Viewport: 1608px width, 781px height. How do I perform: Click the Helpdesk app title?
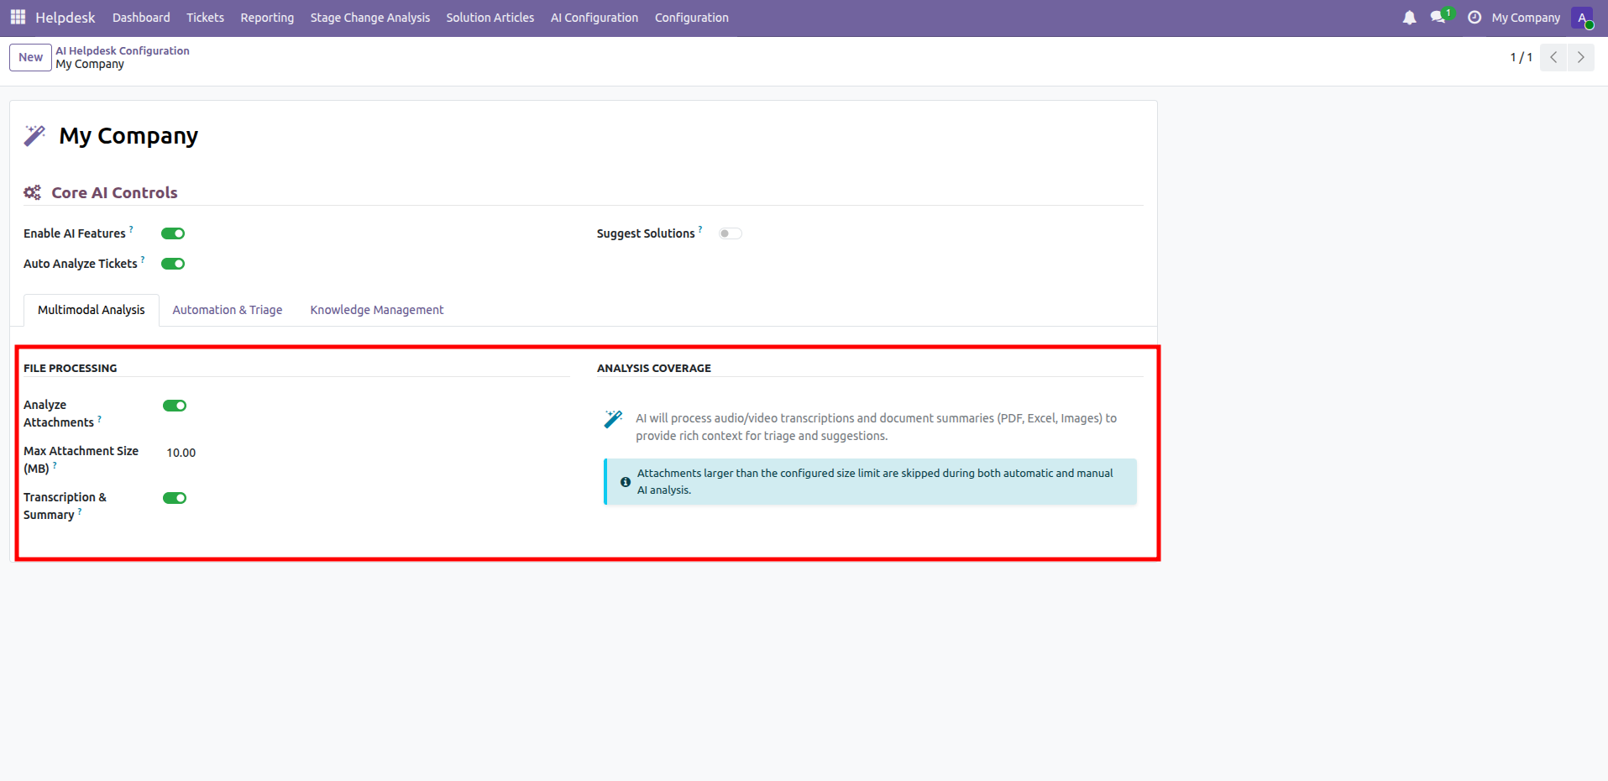[65, 18]
